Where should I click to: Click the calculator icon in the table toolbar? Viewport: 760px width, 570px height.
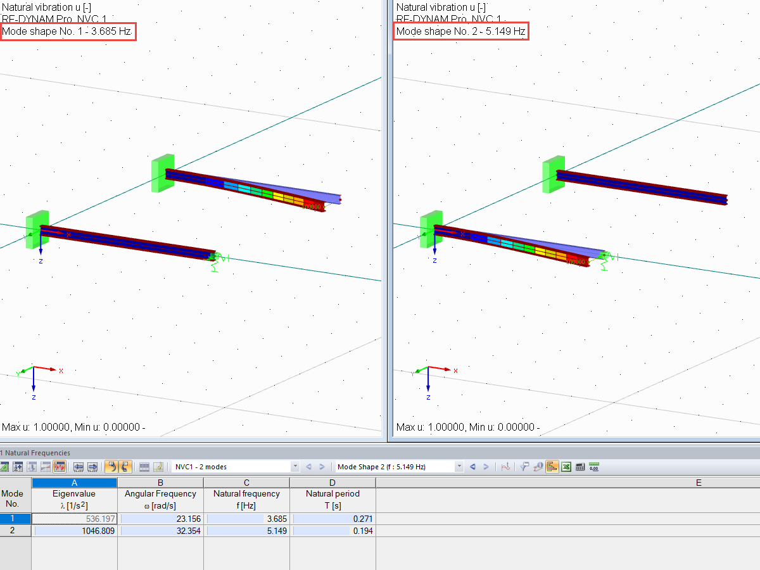point(579,467)
